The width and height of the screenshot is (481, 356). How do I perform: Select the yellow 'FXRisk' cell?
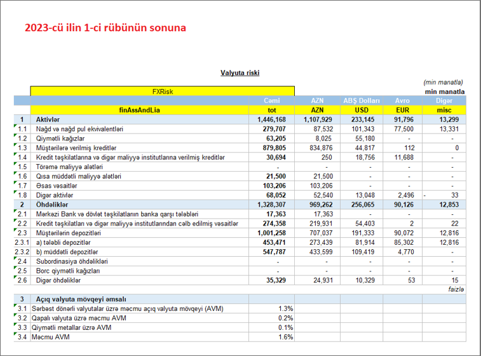[x=163, y=92]
